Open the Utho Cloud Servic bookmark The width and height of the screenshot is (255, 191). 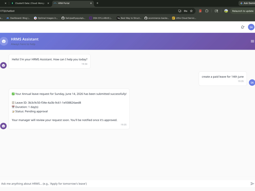tap(184, 18)
